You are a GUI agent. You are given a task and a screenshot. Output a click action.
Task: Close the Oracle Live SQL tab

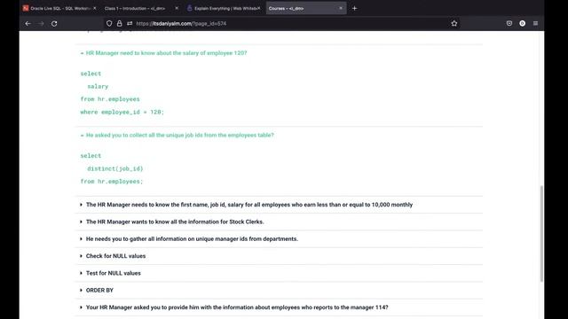95,8
